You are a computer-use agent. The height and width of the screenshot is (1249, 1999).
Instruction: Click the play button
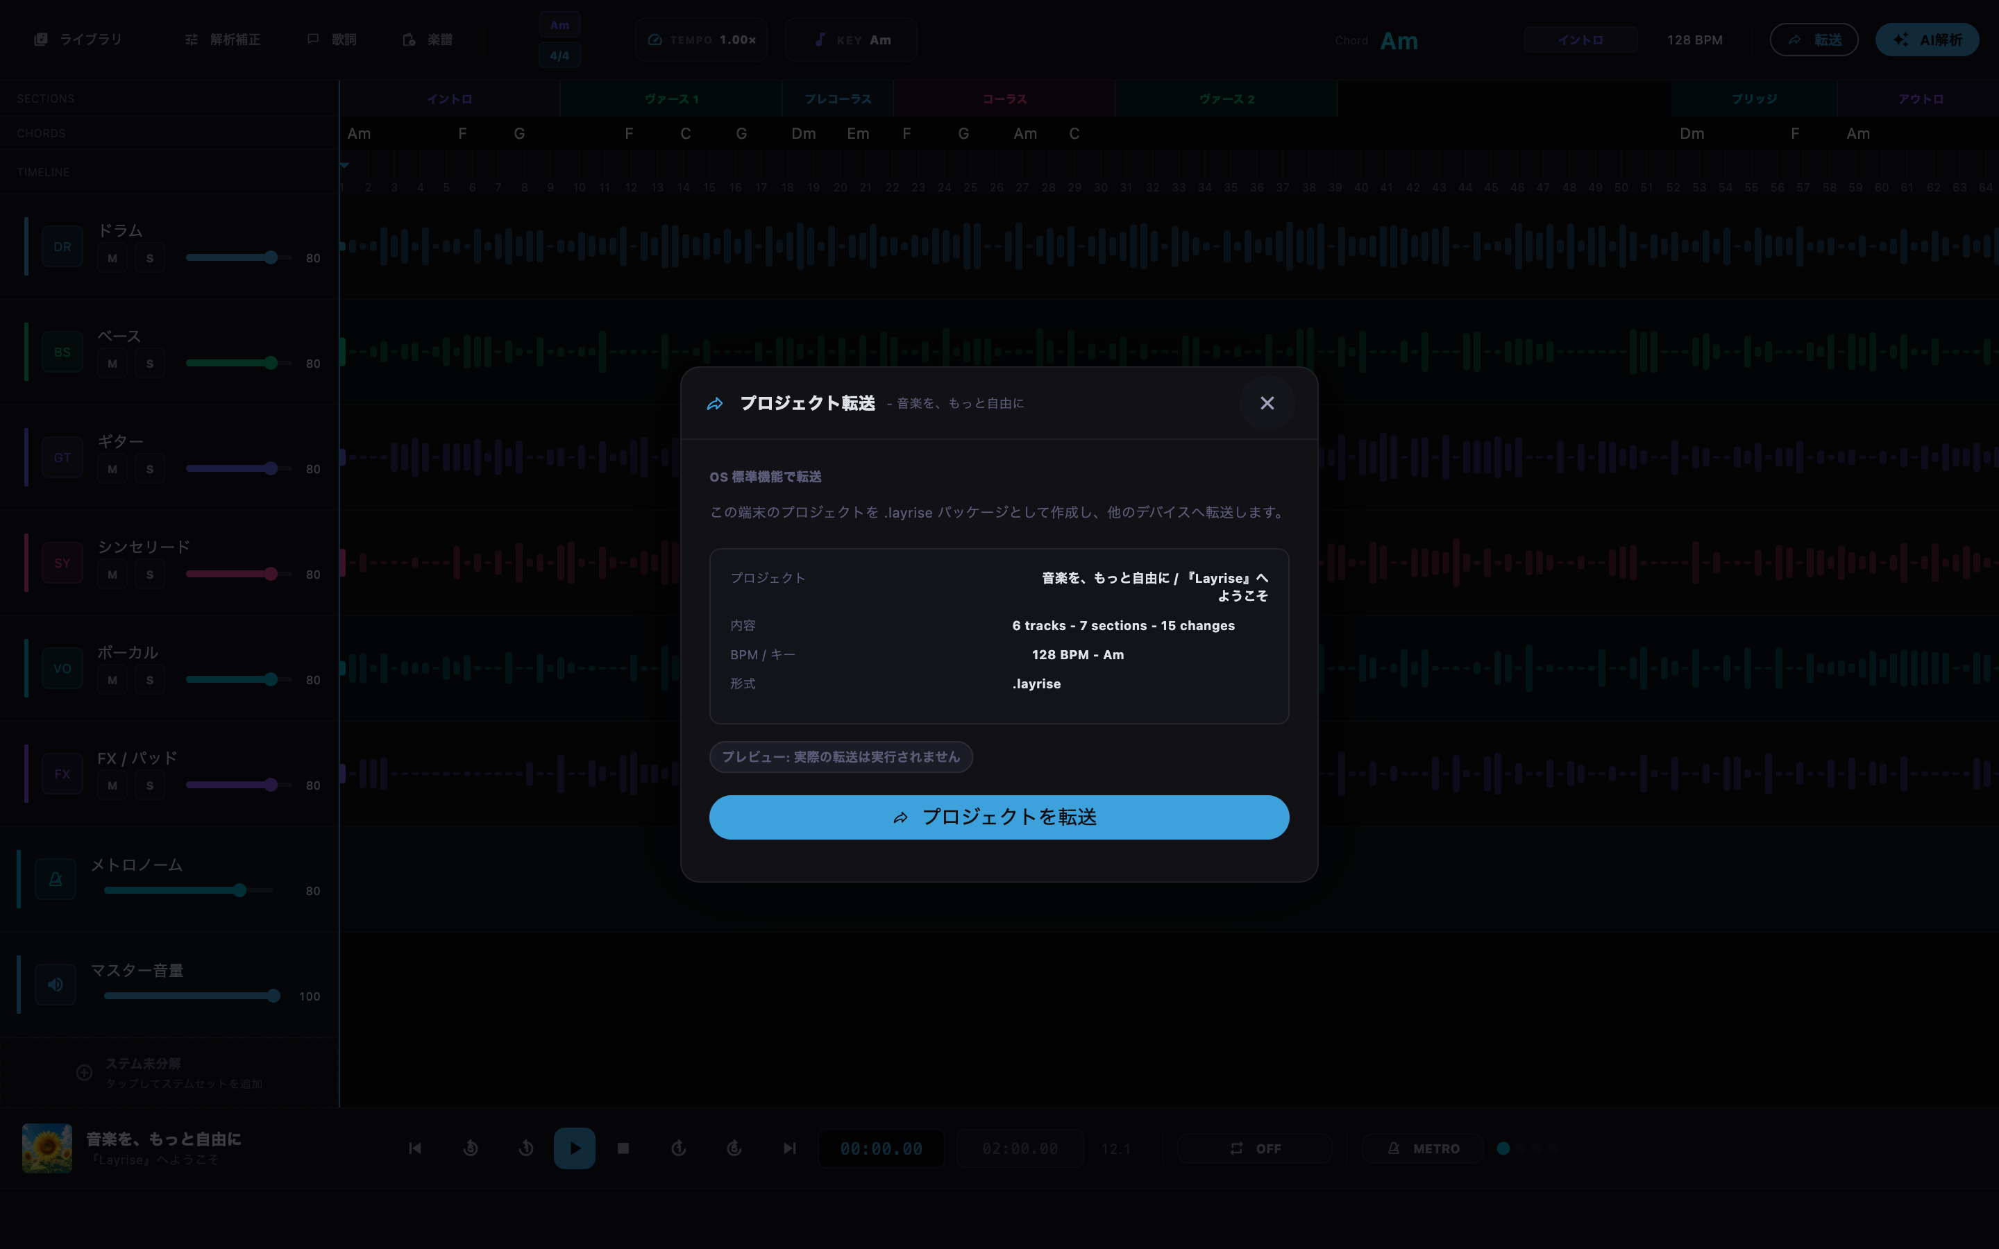click(x=574, y=1148)
